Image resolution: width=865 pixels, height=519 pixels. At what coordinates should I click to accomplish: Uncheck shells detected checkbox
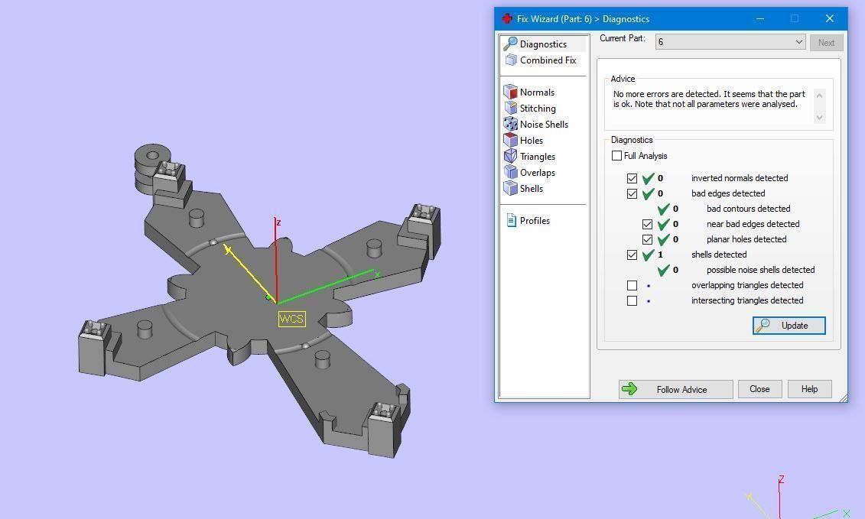click(x=632, y=255)
